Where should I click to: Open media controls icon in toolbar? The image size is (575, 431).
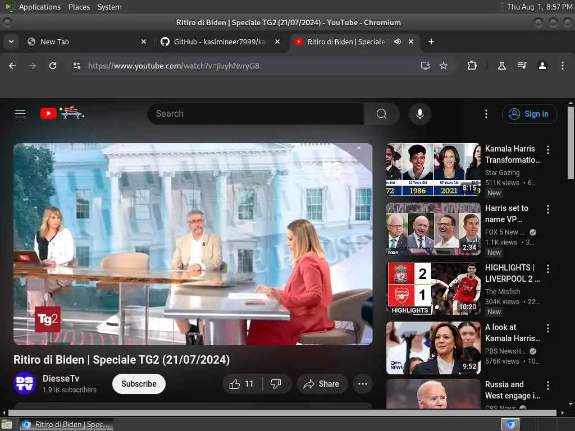[x=522, y=66]
